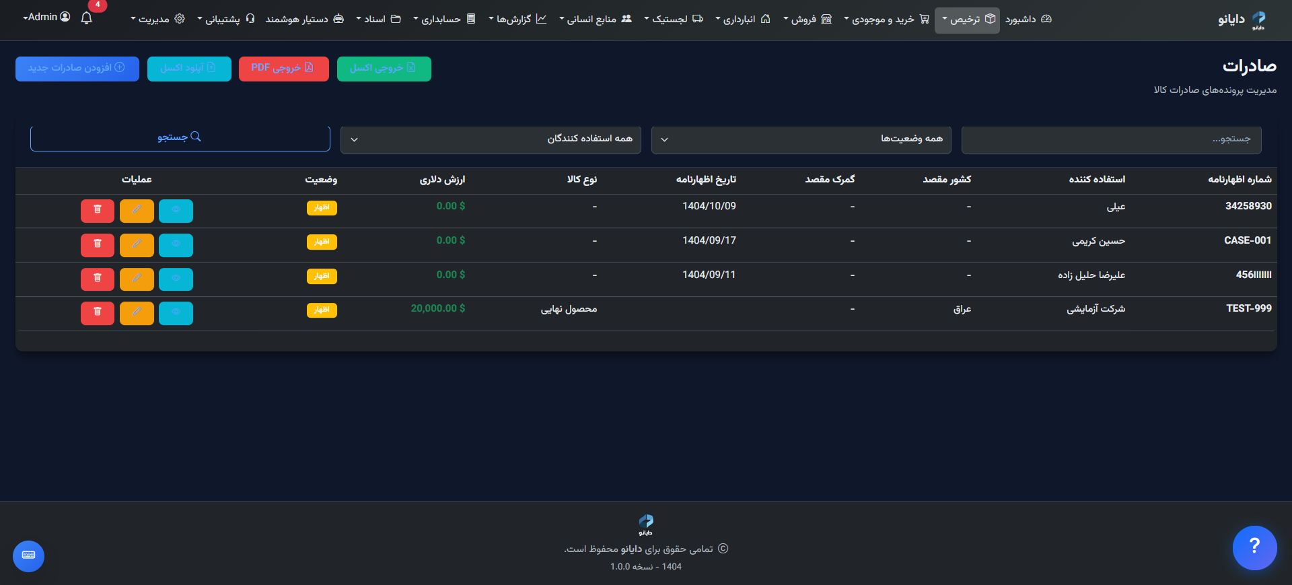The height and width of the screenshot is (585, 1292).
Task: Open the خرید و موجودی menu
Action: (887, 20)
